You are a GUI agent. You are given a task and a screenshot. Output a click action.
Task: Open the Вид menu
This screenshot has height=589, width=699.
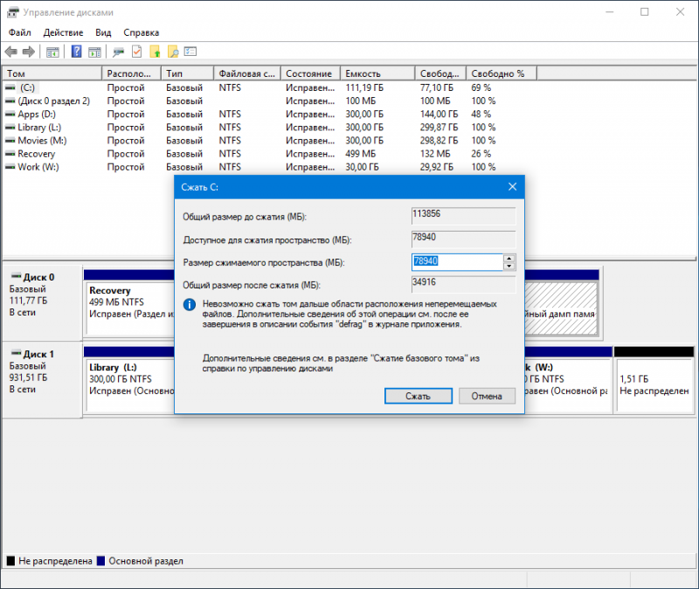[103, 32]
